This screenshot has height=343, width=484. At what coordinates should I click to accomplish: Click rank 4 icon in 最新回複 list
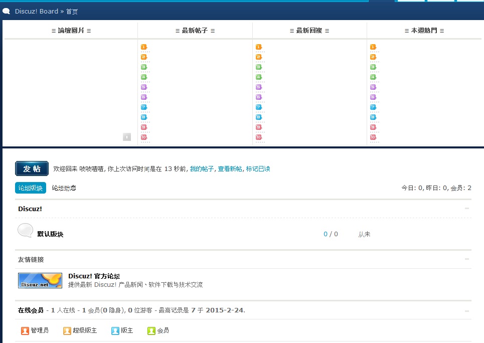tap(259, 77)
